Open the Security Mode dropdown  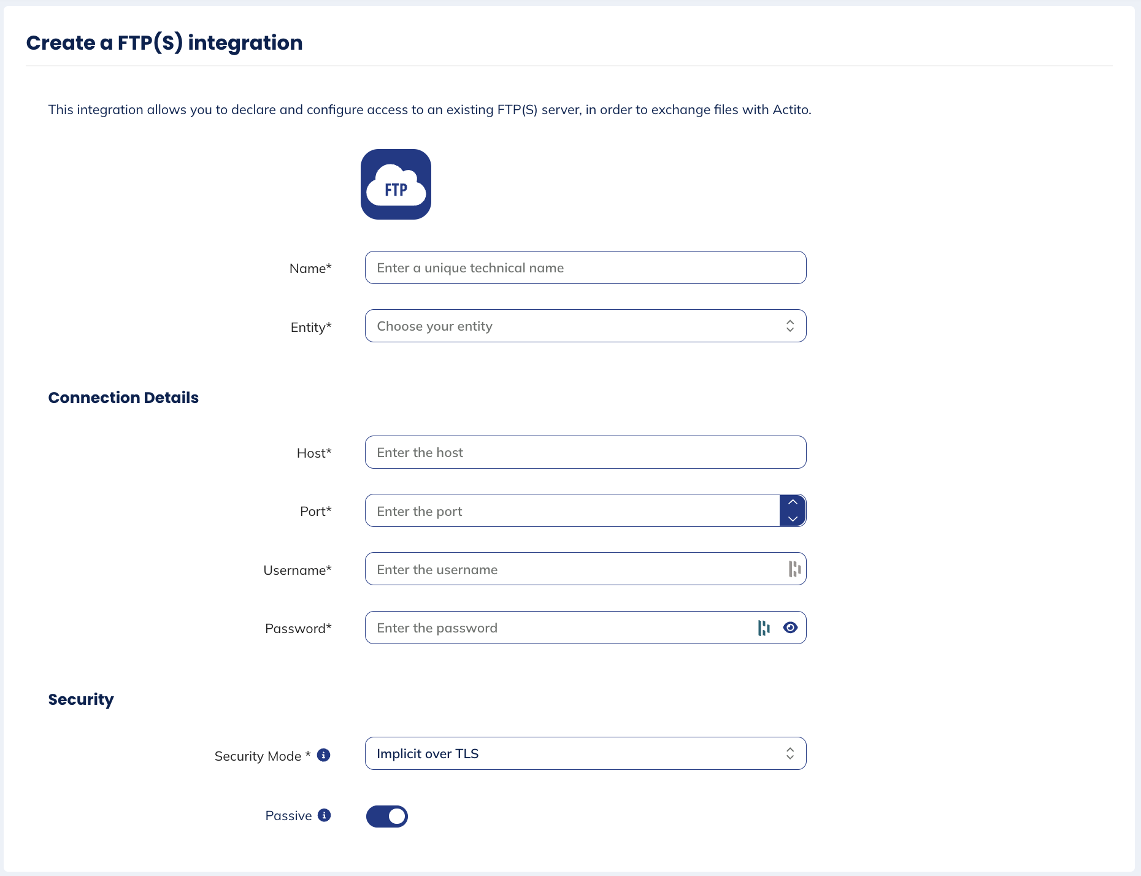click(x=585, y=753)
